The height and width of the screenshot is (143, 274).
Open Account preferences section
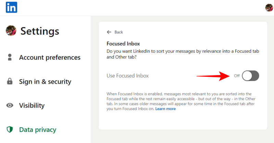[x=50, y=57]
